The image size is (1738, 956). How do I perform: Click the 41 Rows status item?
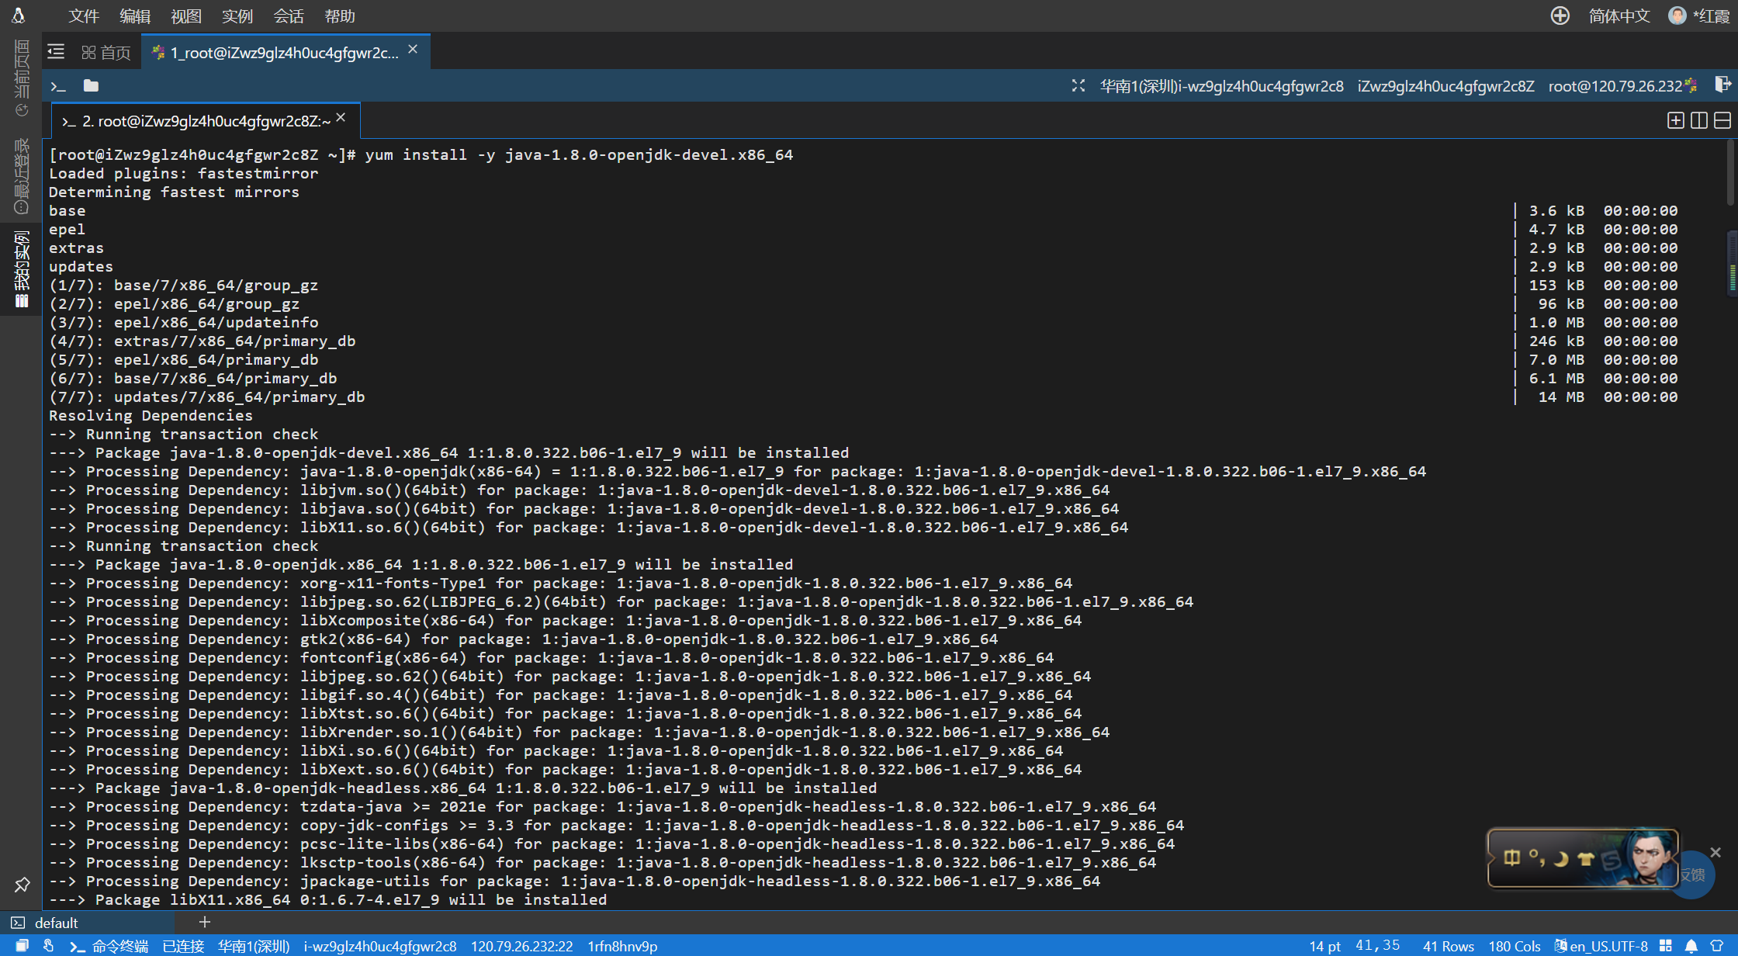click(x=1448, y=946)
